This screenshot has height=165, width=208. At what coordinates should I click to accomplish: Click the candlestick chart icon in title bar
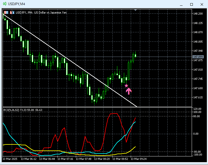click(5, 4)
